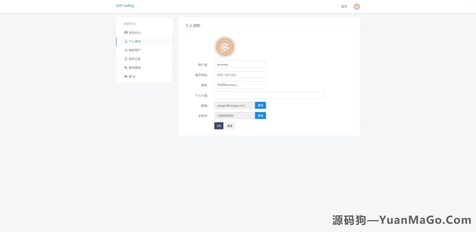
Task: Click the large 多 profile avatar
Action: click(225, 47)
